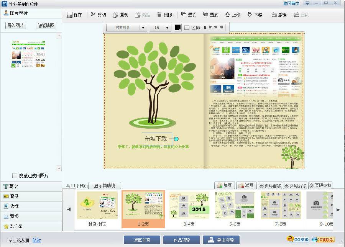Image resolution: width=345 pixels, height=247 pixels.
Task: Enable the vertical text (竖排) checkbox
Action: click(x=187, y=28)
